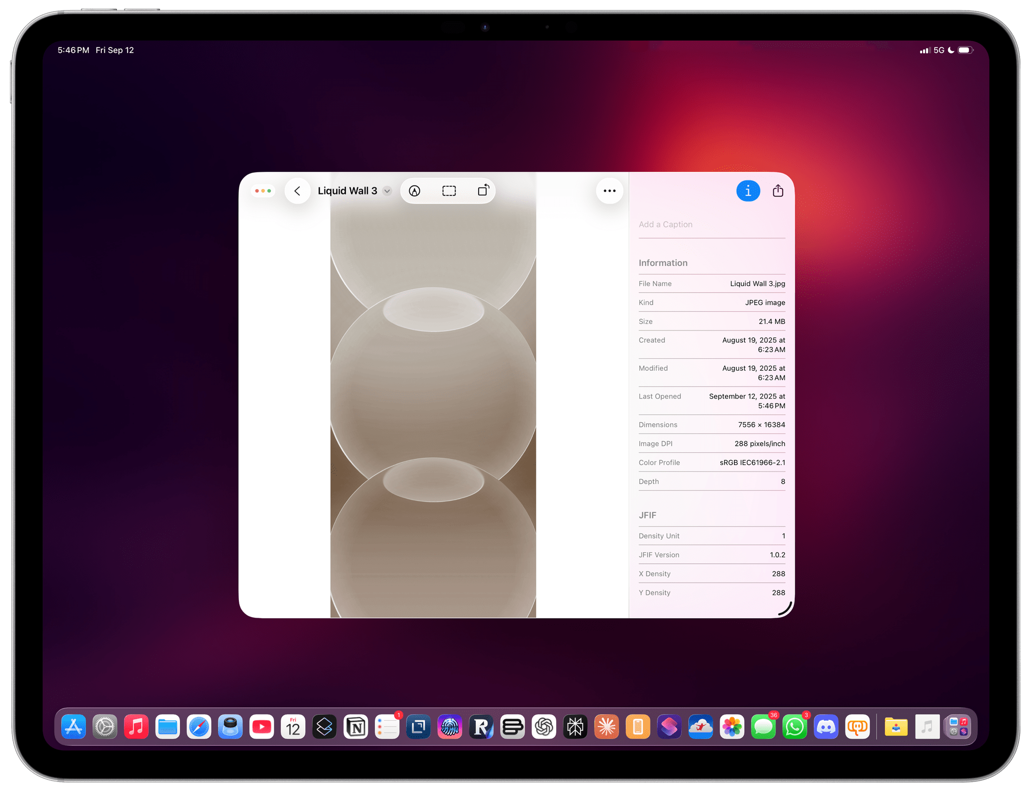Open the Calendar app from the Dock

(293, 727)
